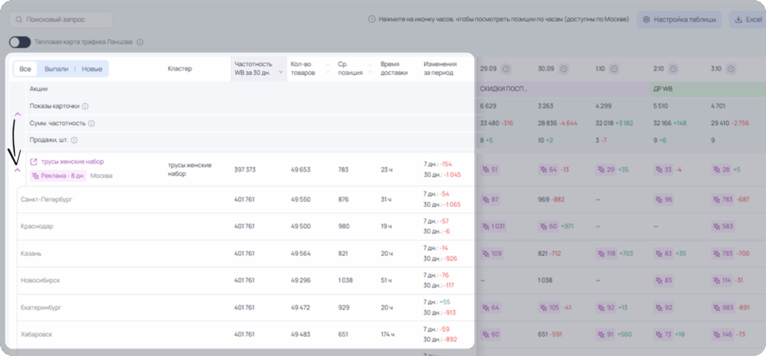
Task: Click info icon next to Показы карточки
Action: 85,106
